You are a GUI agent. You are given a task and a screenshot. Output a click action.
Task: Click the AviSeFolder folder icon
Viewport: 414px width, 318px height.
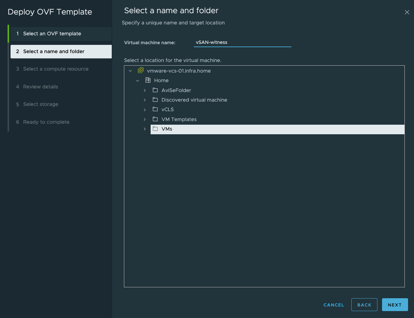click(x=155, y=90)
